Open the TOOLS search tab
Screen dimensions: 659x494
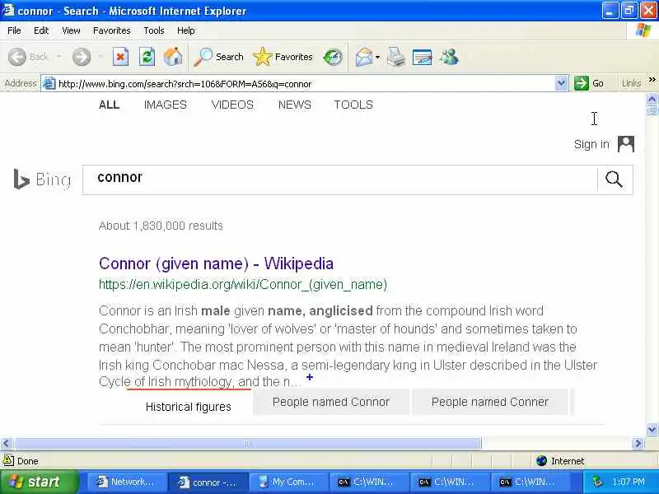pyautogui.click(x=353, y=105)
